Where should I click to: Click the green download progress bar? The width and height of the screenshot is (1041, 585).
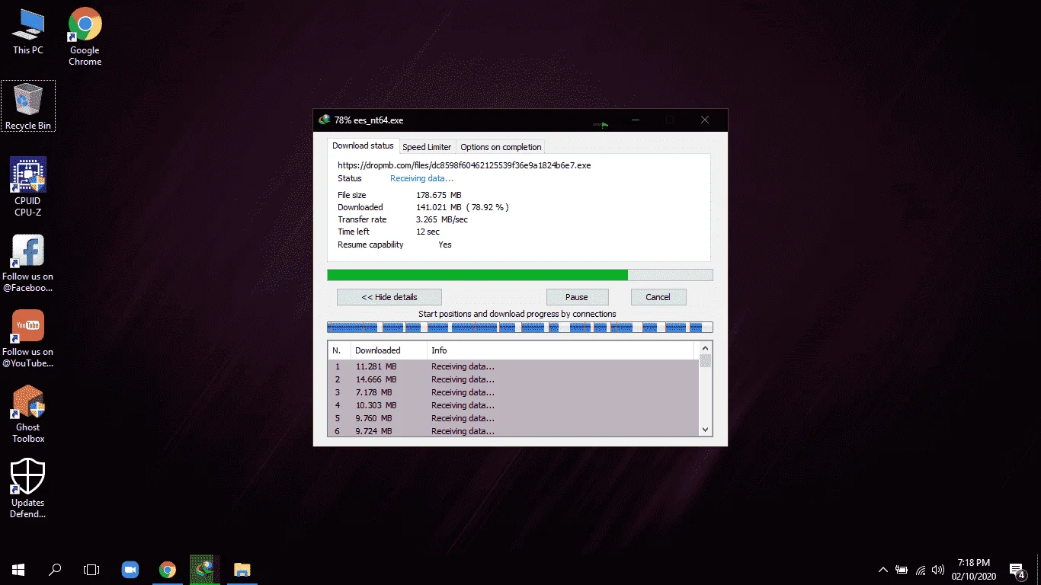(x=520, y=275)
